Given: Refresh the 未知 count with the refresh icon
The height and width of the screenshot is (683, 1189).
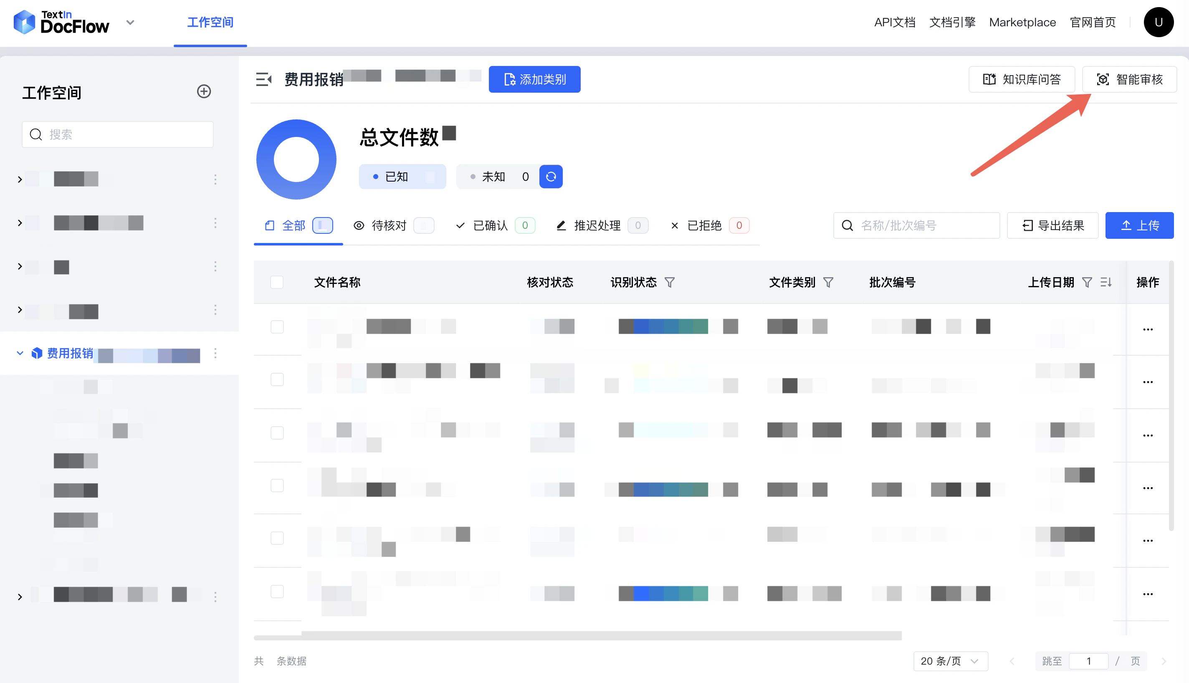Looking at the screenshot, I should (551, 176).
